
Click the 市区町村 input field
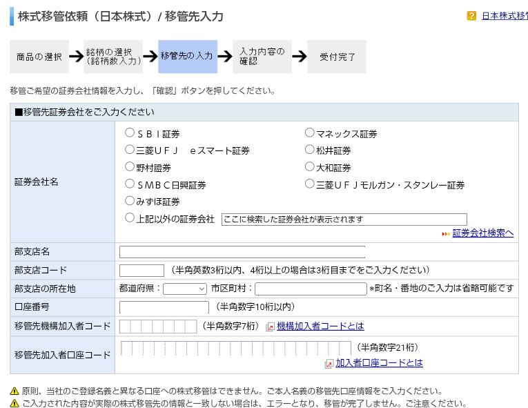coord(311,289)
